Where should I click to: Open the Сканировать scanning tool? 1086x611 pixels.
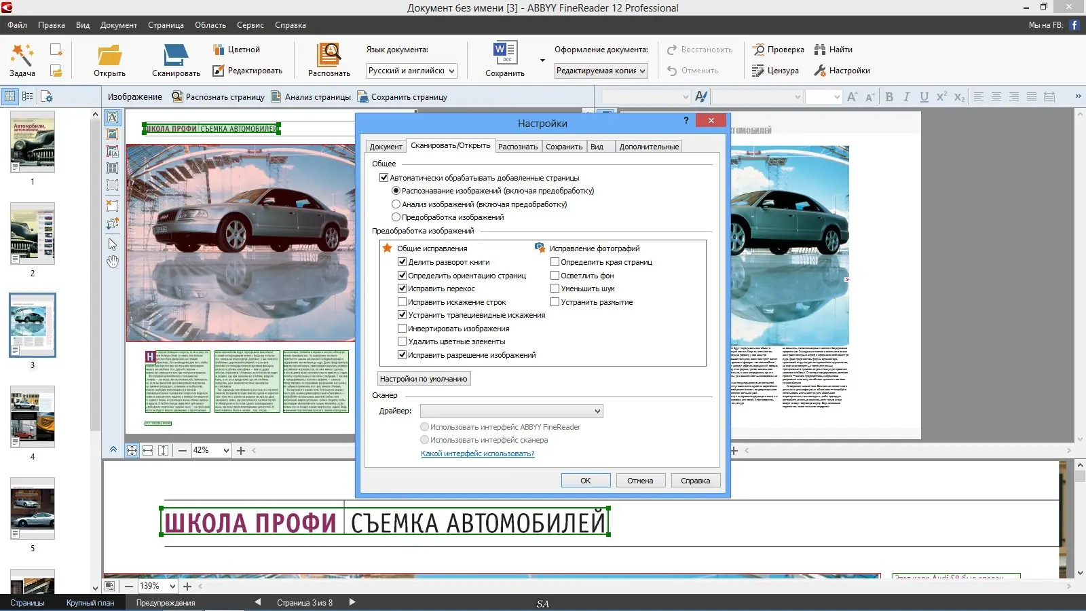tap(174, 60)
